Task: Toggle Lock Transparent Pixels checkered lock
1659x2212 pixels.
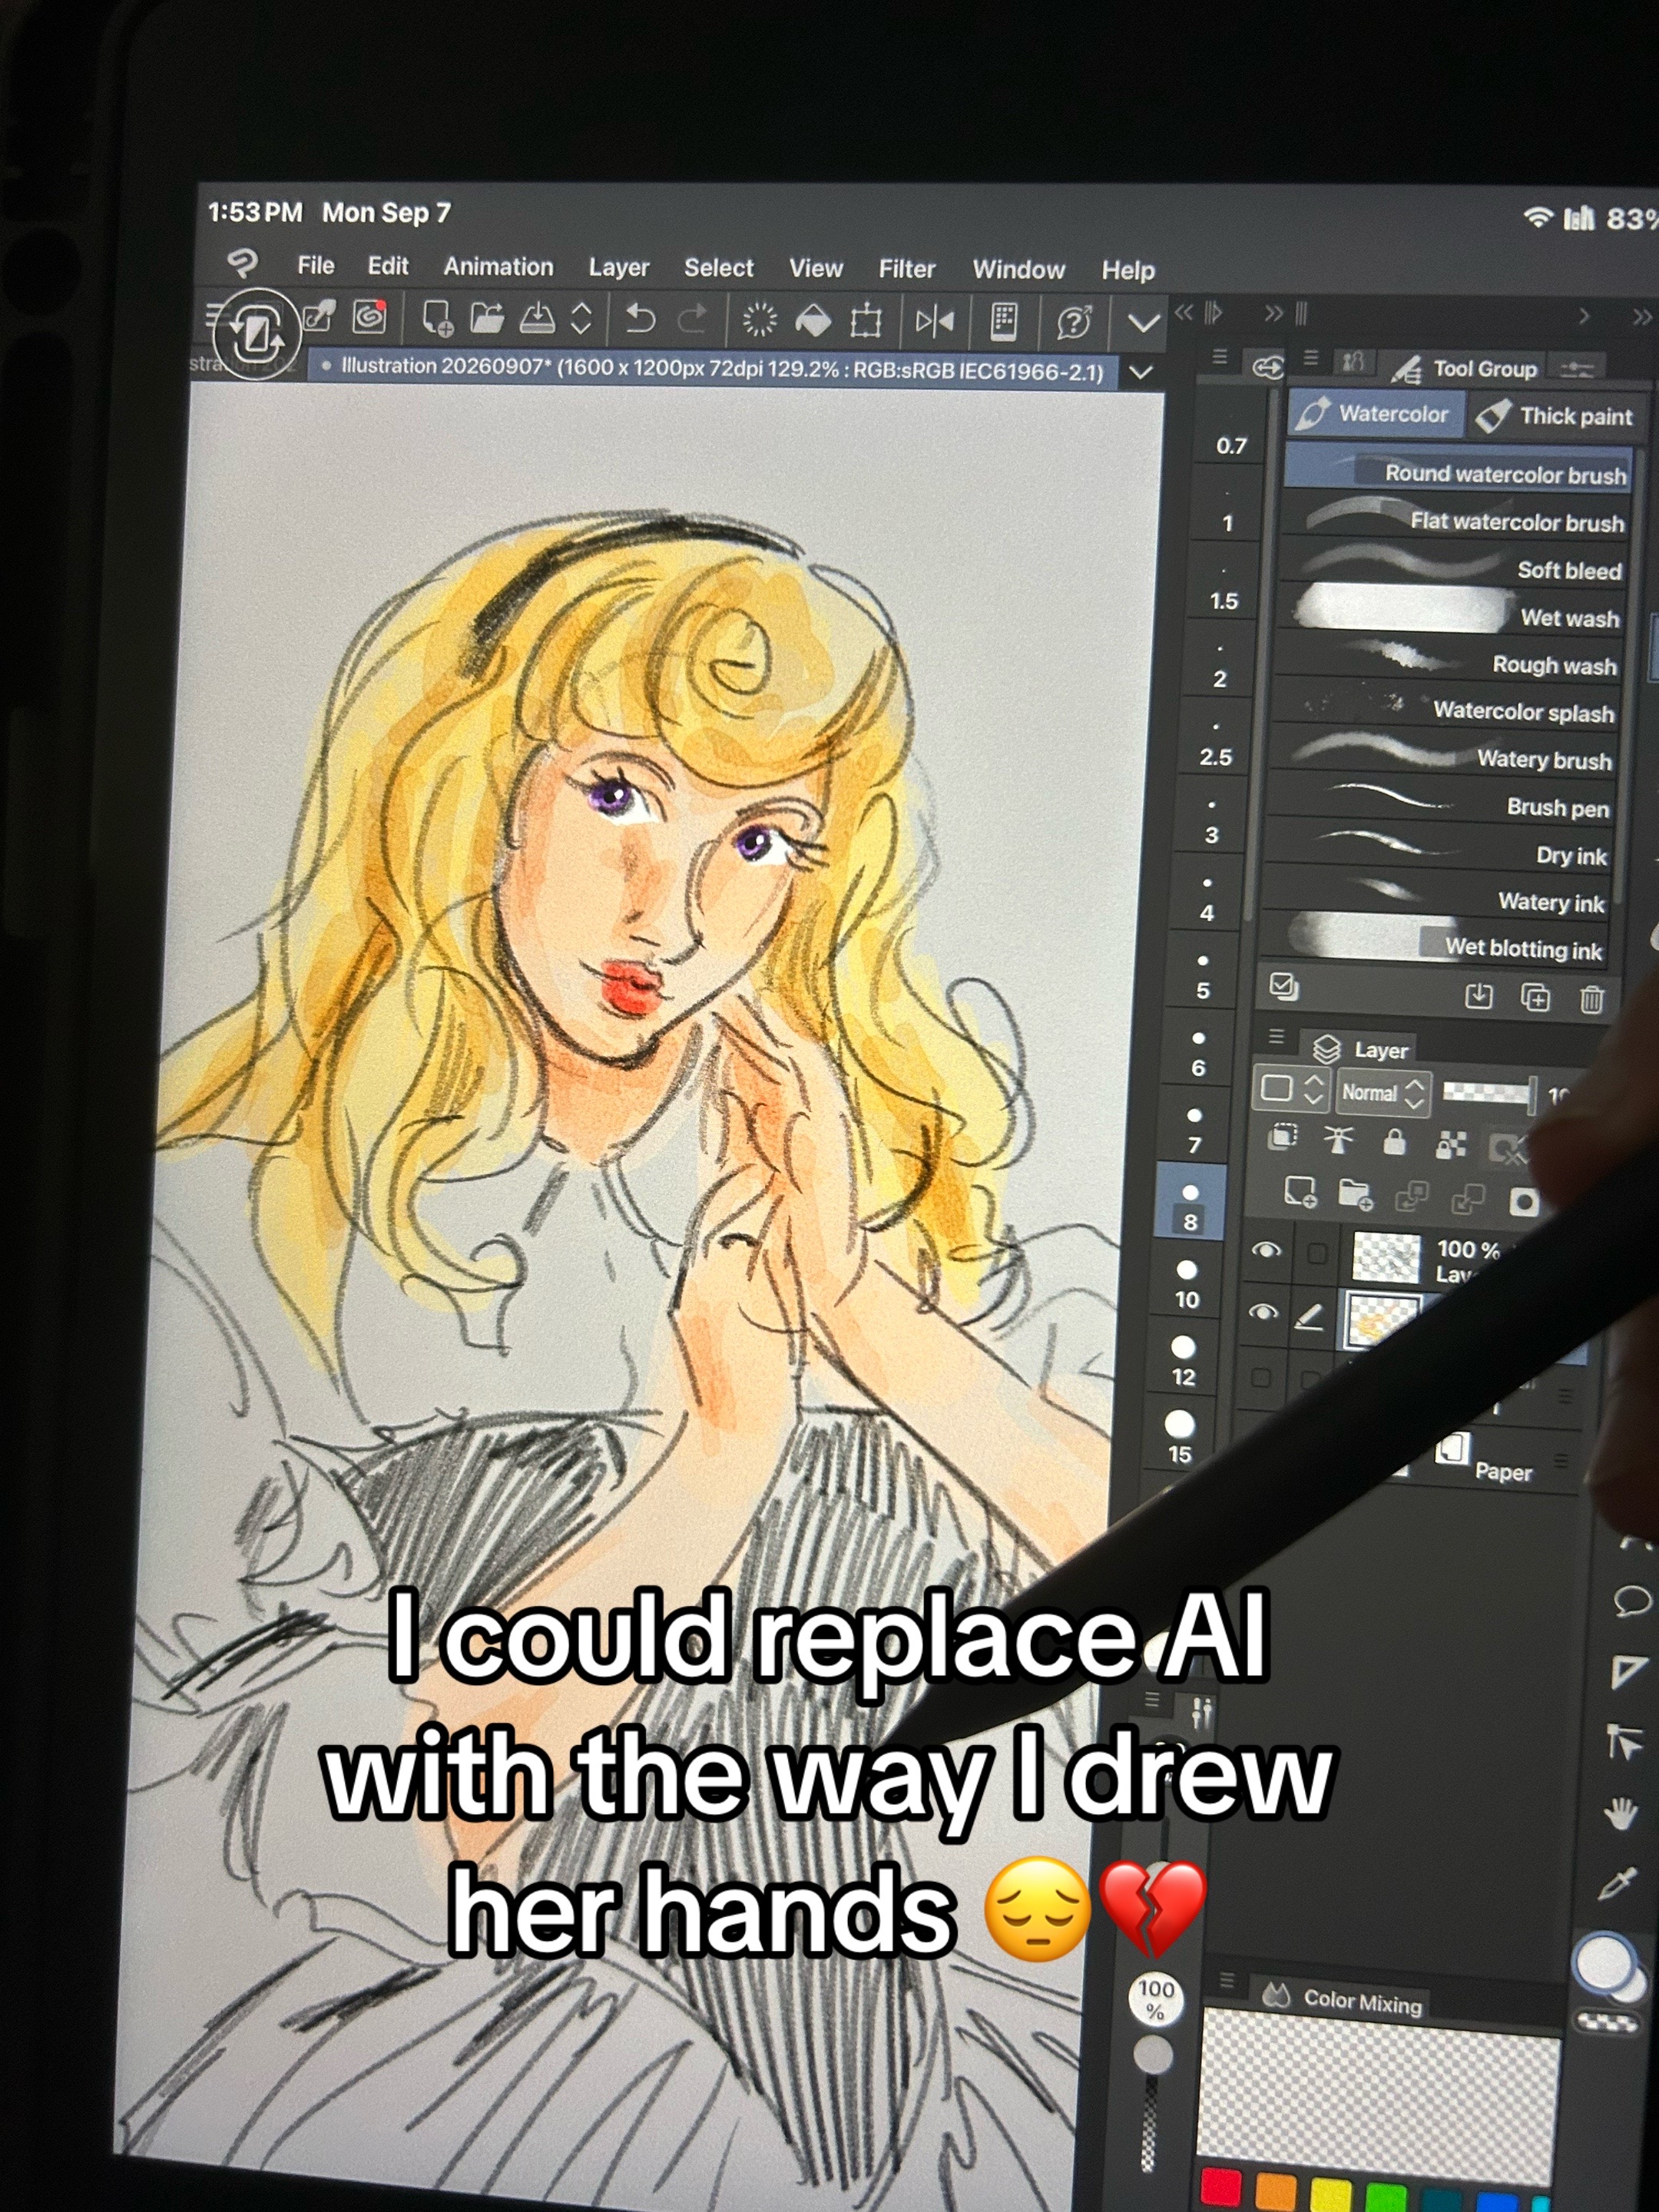Action: (1451, 1144)
